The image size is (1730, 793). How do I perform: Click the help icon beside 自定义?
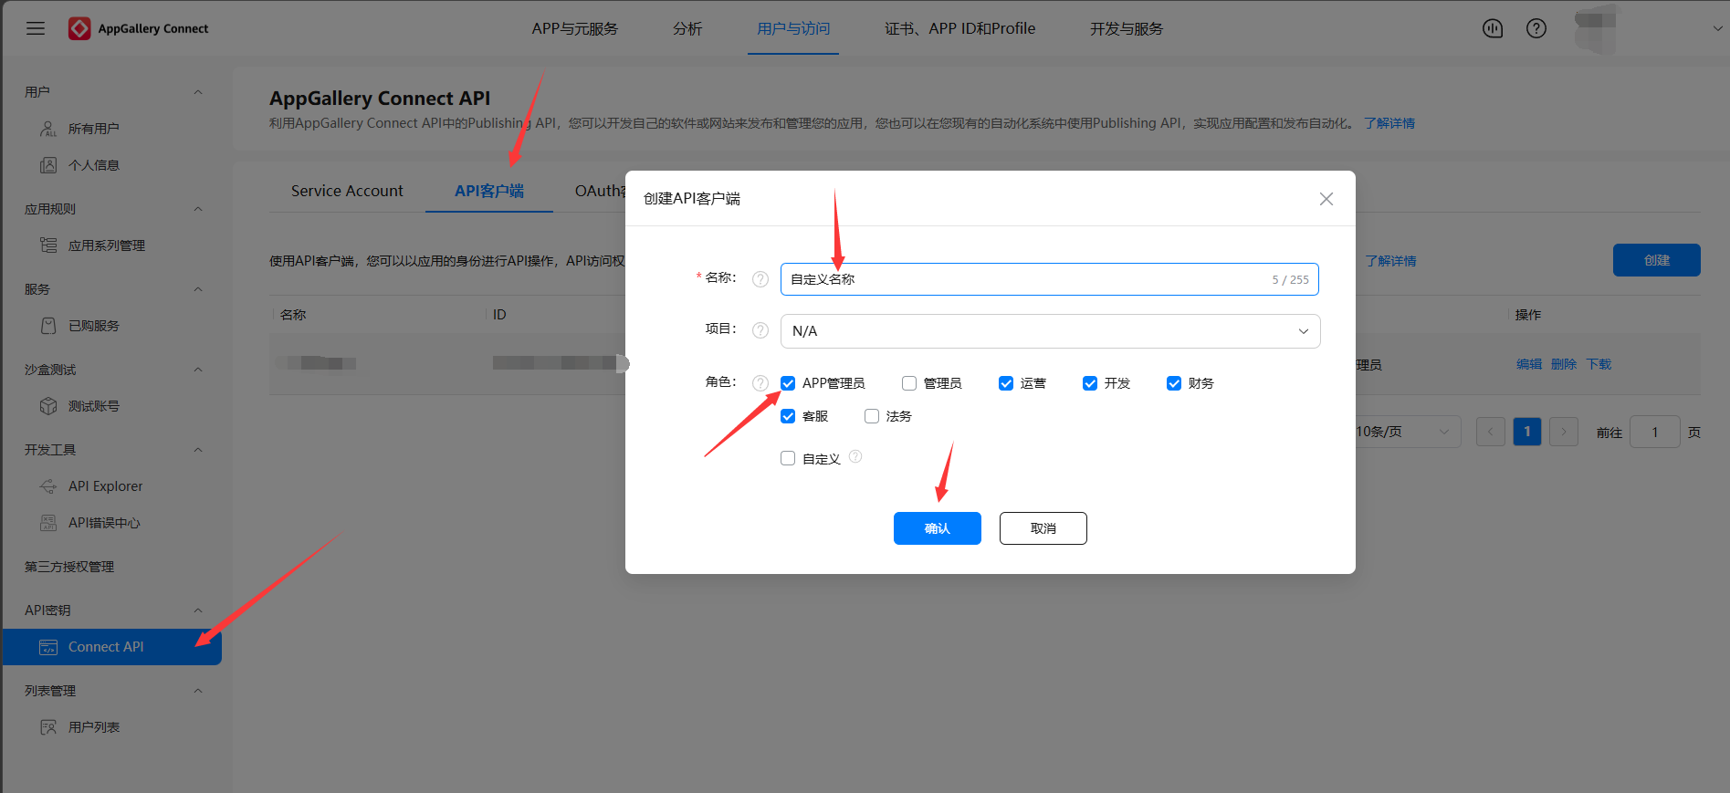coord(855,456)
